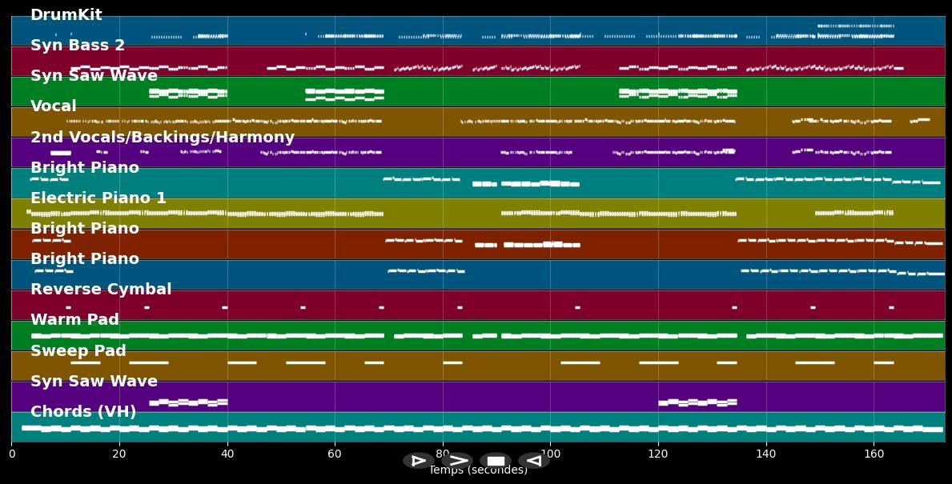
Task: Select the Sweep Pad track
Action: click(478, 366)
